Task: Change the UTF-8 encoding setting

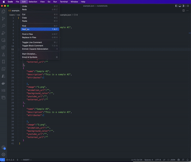Action: point(158,160)
